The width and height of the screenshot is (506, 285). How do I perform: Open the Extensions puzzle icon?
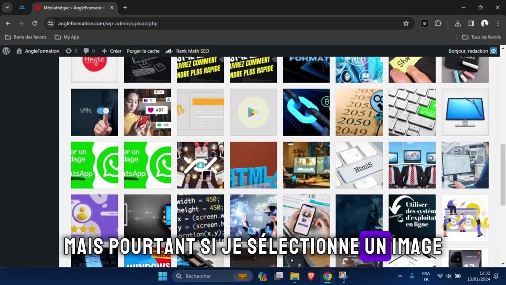pos(438,23)
